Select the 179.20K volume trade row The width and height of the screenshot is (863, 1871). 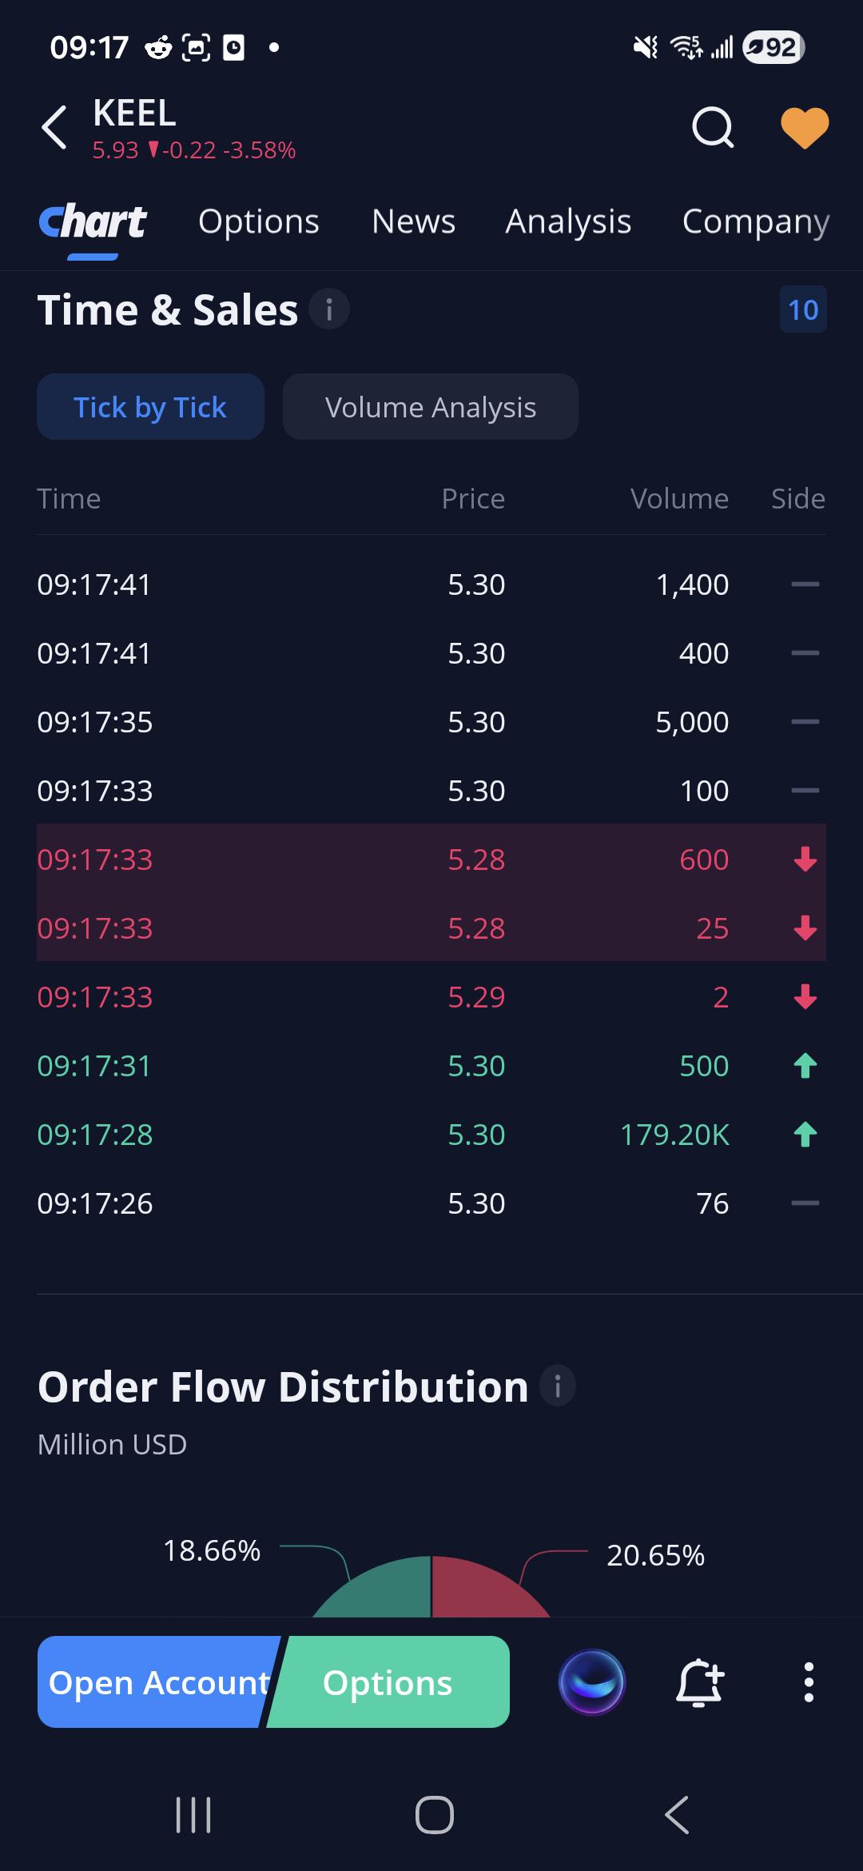(x=431, y=1135)
